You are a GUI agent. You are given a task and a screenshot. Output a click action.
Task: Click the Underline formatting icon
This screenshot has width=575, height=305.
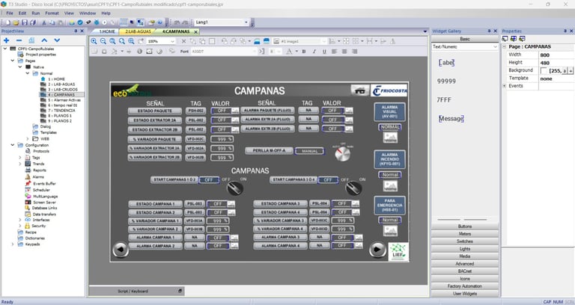324,52
